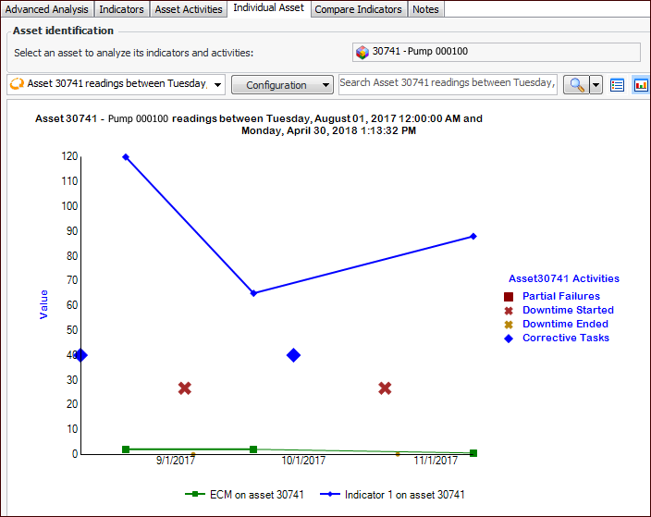
Task: Click the Downtime Ended legend link
Action: click(x=565, y=324)
